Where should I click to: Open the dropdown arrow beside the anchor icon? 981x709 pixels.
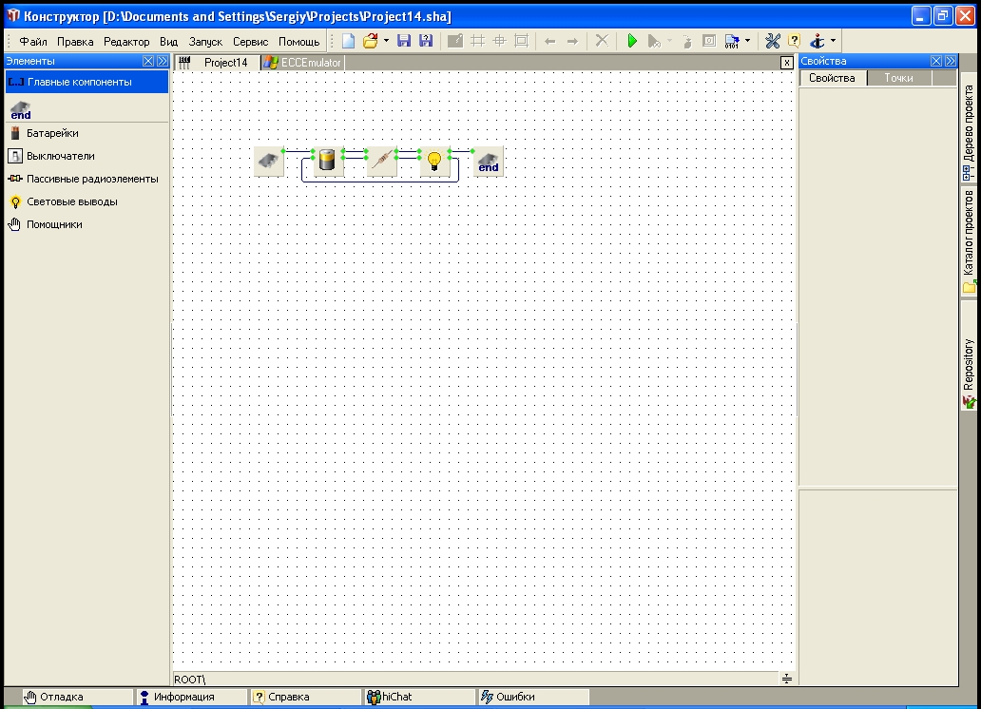click(833, 41)
